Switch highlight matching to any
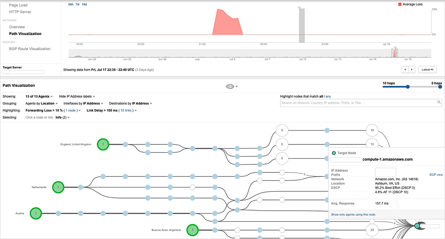The image size is (445, 239). (328, 96)
